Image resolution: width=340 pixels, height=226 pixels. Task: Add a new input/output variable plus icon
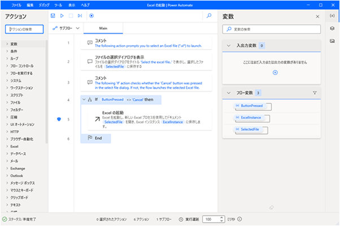pyautogui.click(x=275, y=73)
